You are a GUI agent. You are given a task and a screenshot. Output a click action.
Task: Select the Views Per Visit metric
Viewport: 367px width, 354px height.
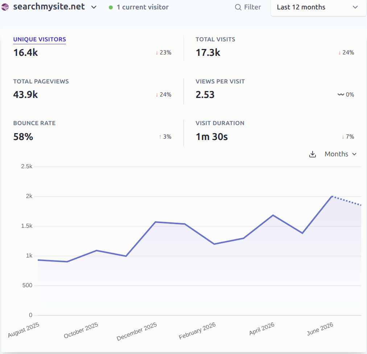(220, 82)
